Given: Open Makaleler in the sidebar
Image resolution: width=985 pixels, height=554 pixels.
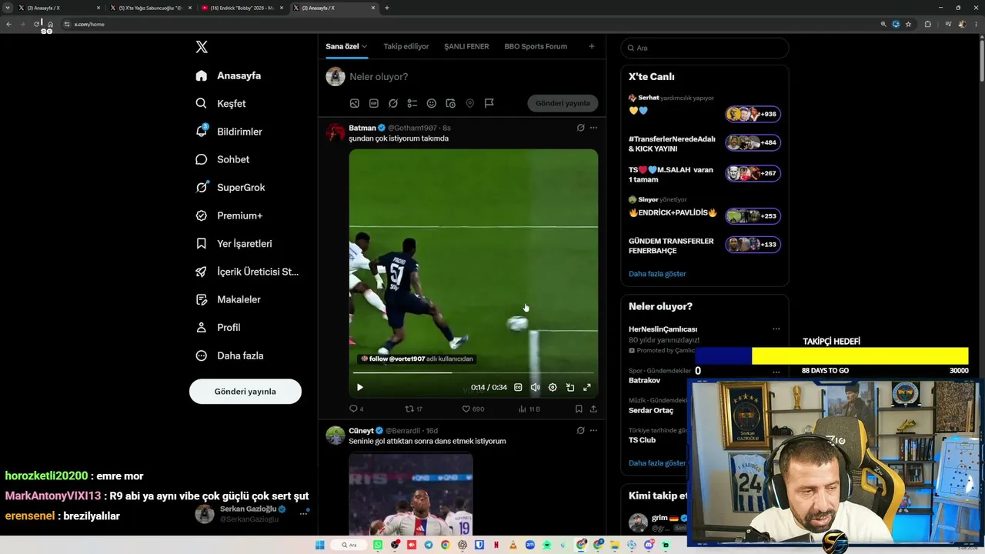Looking at the screenshot, I should coord(229,299).
